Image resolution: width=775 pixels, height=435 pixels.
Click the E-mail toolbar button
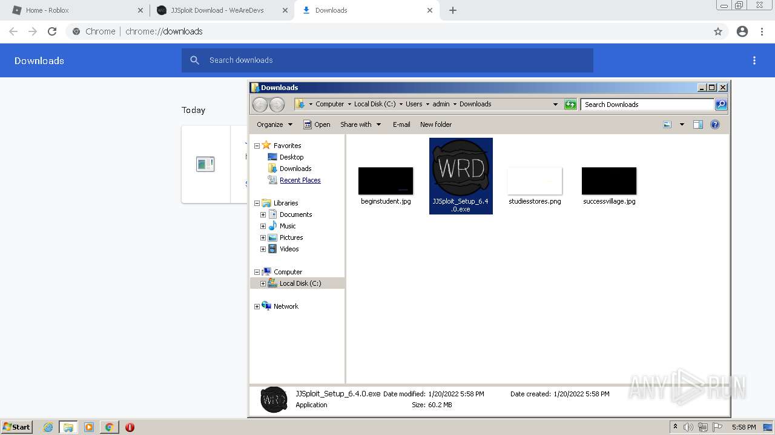pyautogui.click(x=401, y=124)
